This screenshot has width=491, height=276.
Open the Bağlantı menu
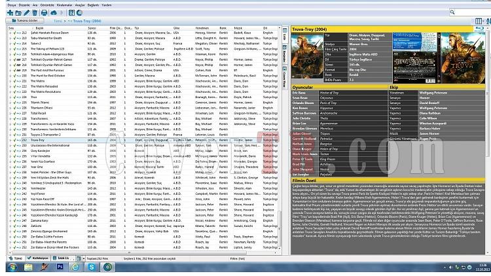click(x=93, y=5)
